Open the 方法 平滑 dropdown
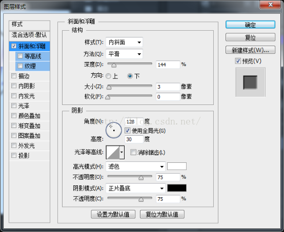Image resolution: width=284 pixels, height=232 pixels. (x=124, y=54)
